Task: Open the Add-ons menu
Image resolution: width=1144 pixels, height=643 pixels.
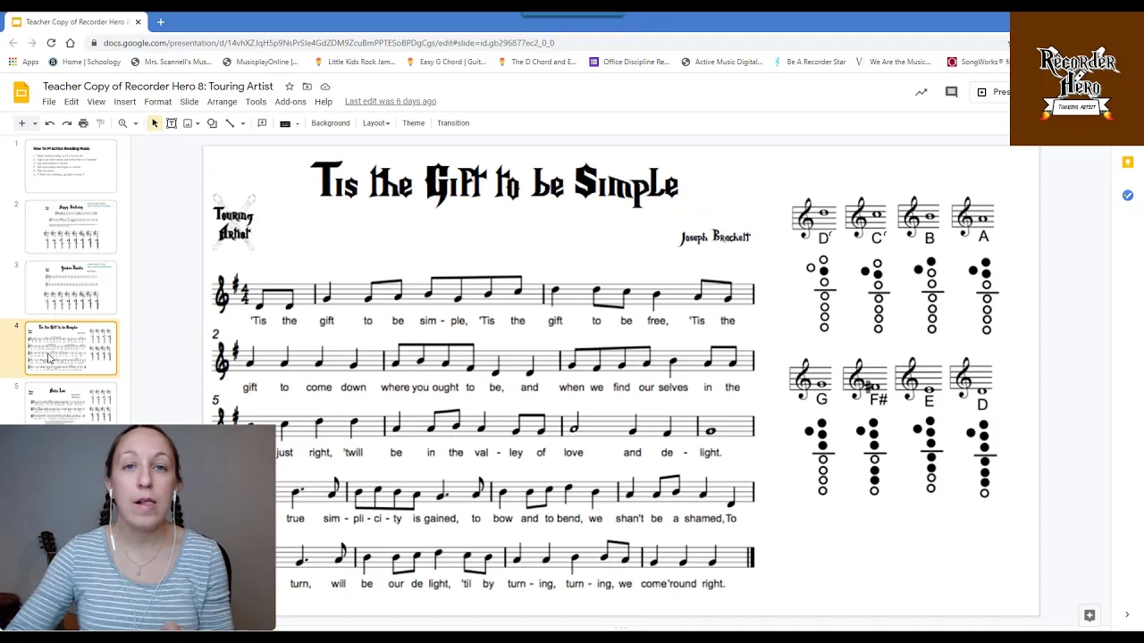Action: tap(290, 102)
